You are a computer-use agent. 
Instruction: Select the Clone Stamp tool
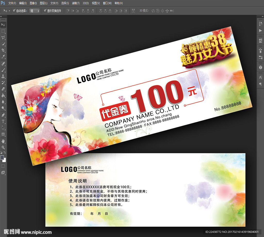(3, 77)
